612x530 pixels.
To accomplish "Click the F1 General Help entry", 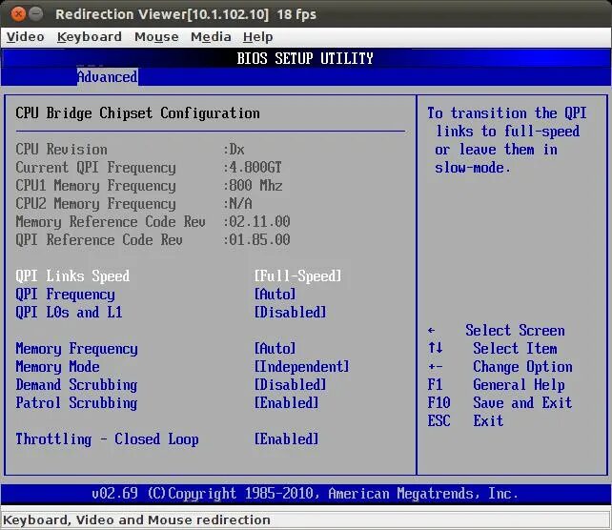I will tap(496, 385).
